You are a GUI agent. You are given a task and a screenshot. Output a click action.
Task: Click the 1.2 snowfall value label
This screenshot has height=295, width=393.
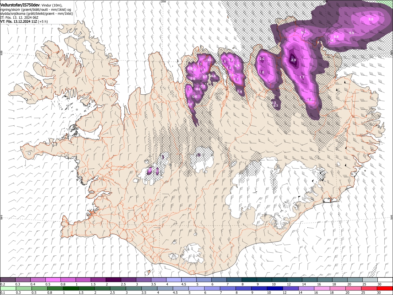point(231,60)
